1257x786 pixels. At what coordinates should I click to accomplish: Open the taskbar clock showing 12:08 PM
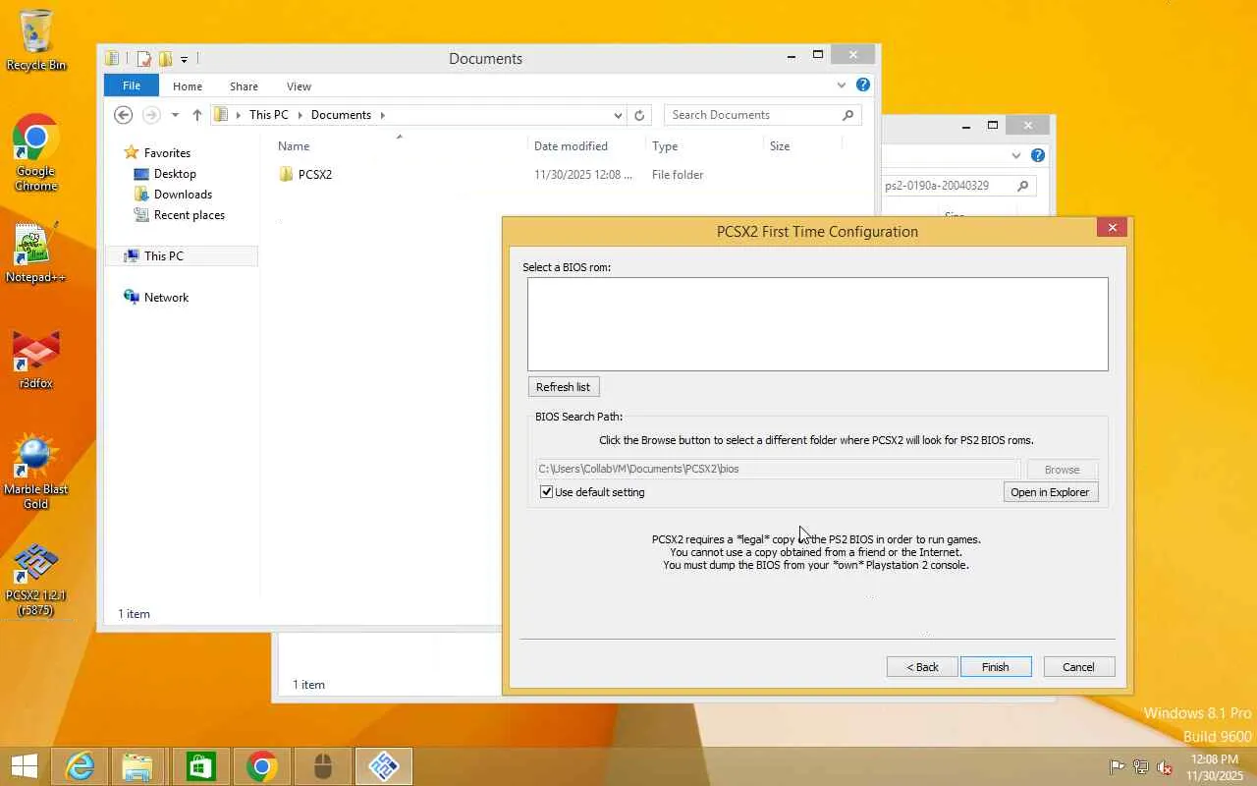click(1214, 767)
